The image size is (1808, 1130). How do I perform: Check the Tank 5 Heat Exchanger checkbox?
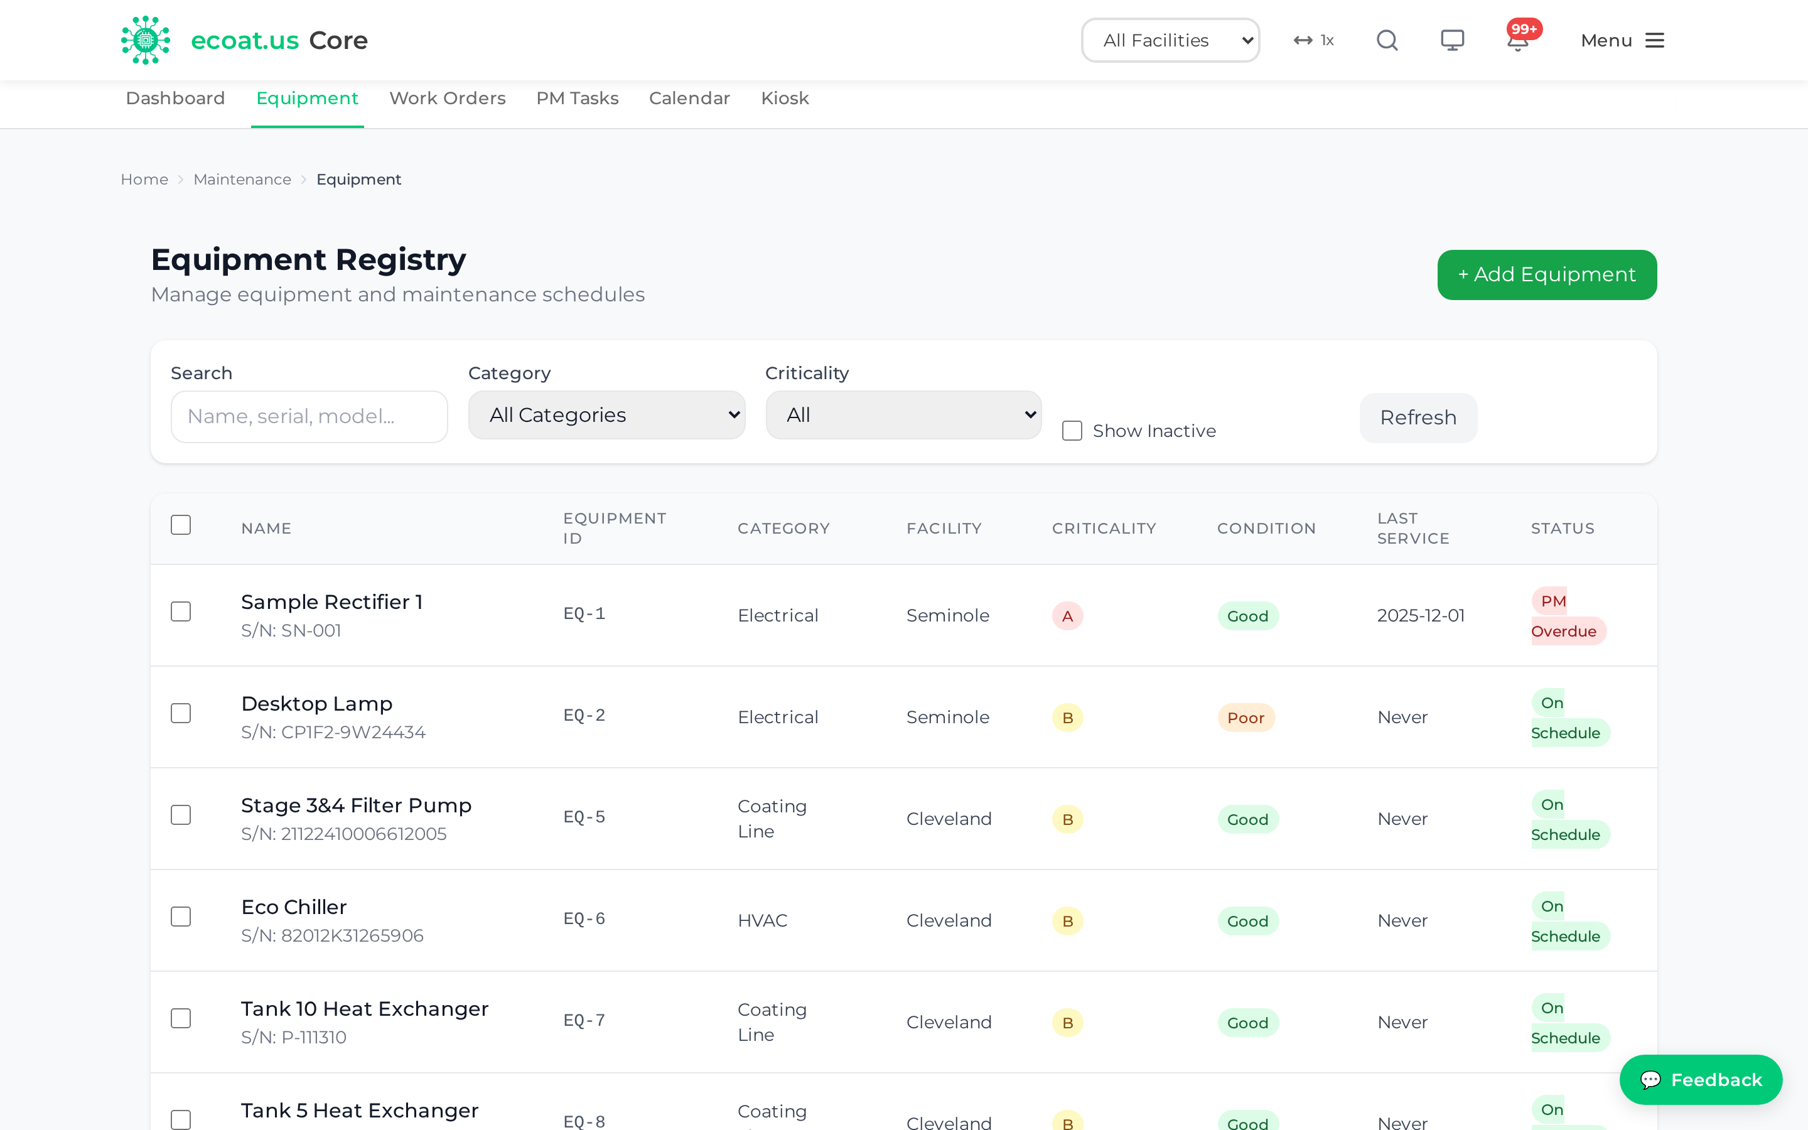pos(181,1119)
